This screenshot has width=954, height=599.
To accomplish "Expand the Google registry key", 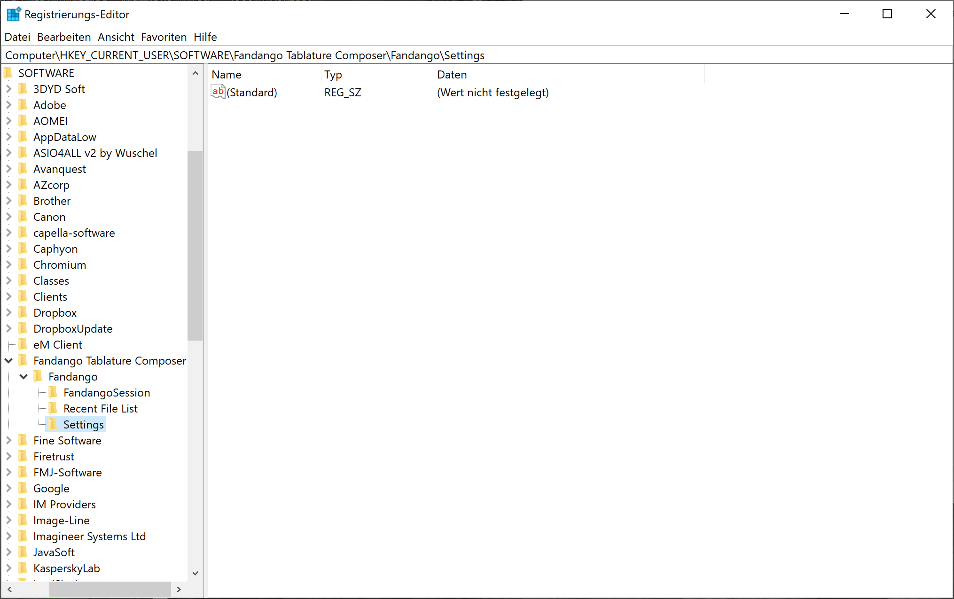I will pyautogui.click(x=8, y=488).
